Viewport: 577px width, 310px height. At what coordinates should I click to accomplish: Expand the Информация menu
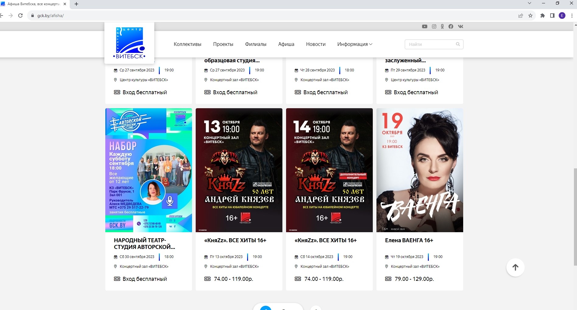[x=355, y=44]
